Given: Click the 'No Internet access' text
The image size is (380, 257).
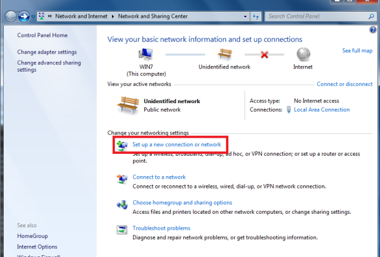Looking at the screenshot, I should (316, 101).
